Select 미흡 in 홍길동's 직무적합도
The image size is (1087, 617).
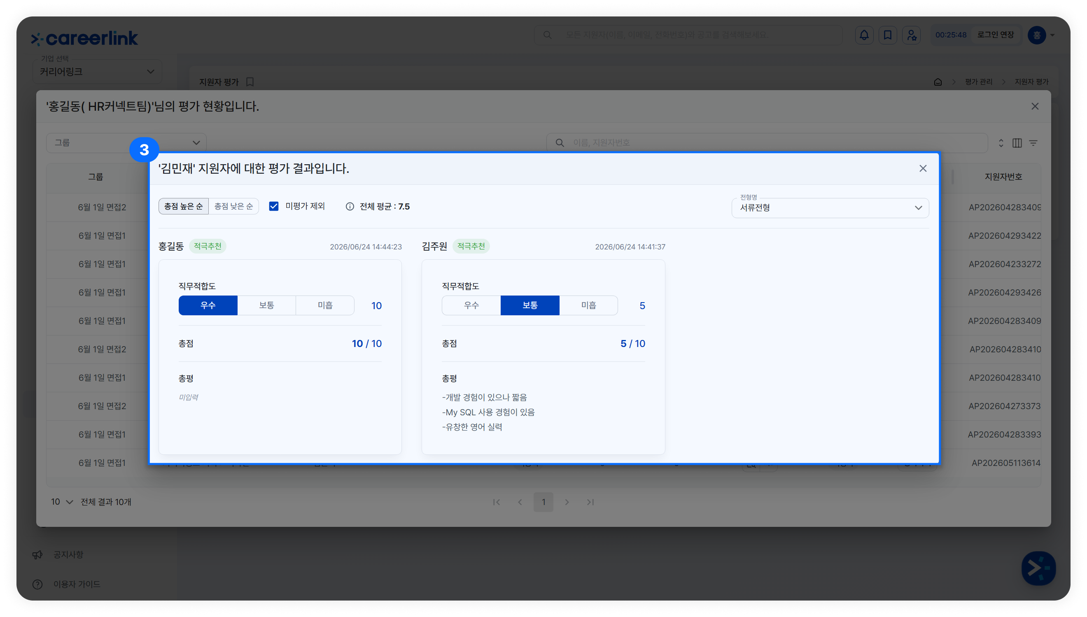click(325, 305)
